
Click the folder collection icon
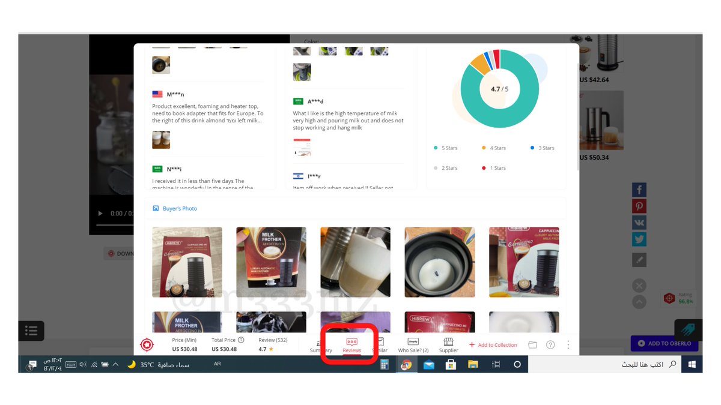click(x=532, y=344)
